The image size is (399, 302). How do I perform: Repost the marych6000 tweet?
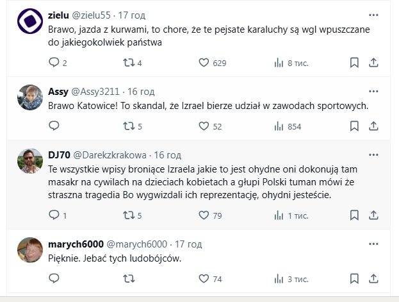(x=128, y=278)
